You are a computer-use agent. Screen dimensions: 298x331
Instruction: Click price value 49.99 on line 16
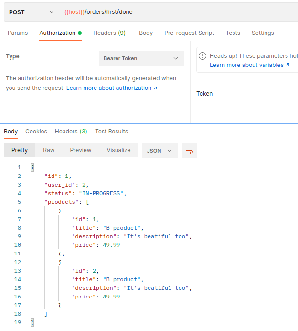(111, 297)
